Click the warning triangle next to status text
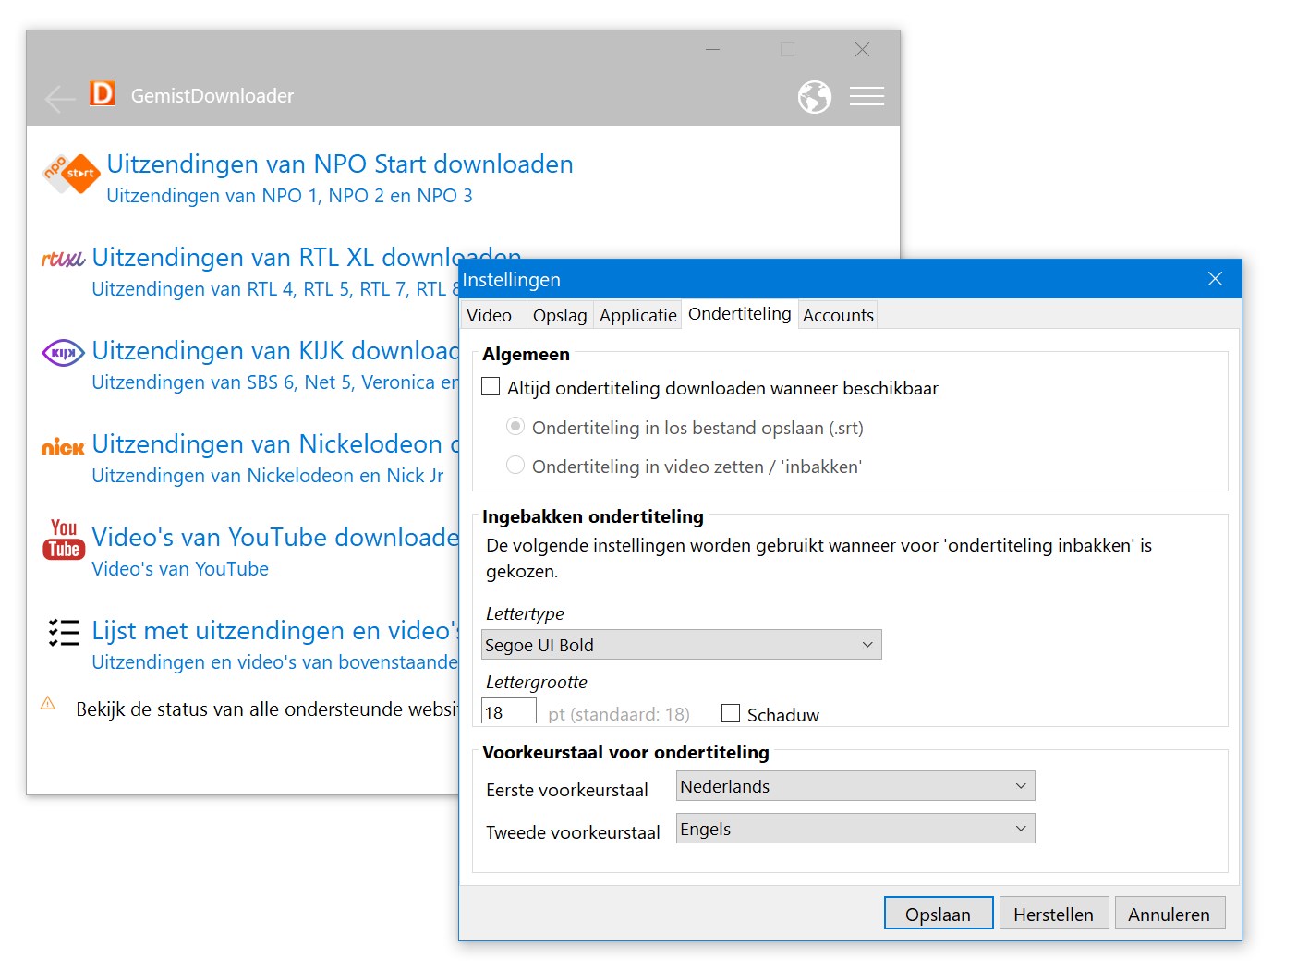 pyautogui.click(x=47, y=703)
